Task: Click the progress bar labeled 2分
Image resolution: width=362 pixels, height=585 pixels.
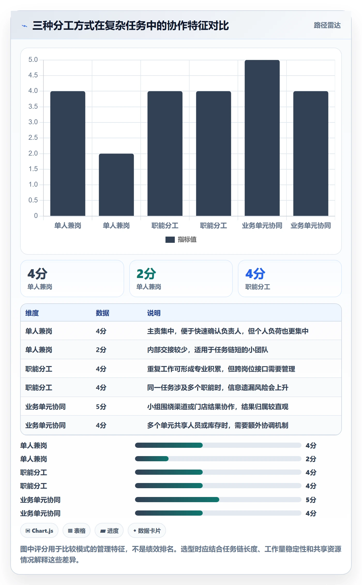Action: point(218,459)
